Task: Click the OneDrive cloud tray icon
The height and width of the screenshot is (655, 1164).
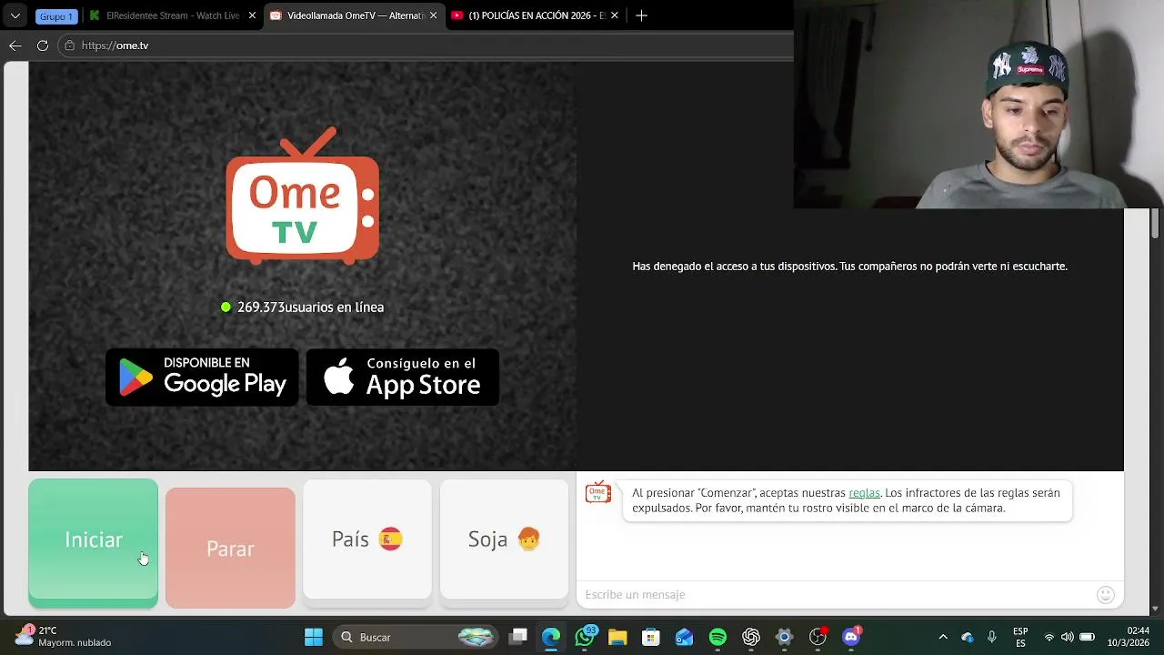Action: (x=968, y=637)
